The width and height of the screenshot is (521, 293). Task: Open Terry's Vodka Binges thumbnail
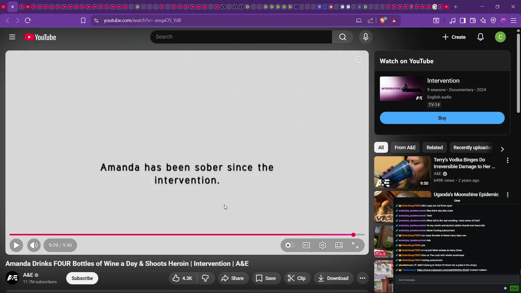click(x=403, y=172)
